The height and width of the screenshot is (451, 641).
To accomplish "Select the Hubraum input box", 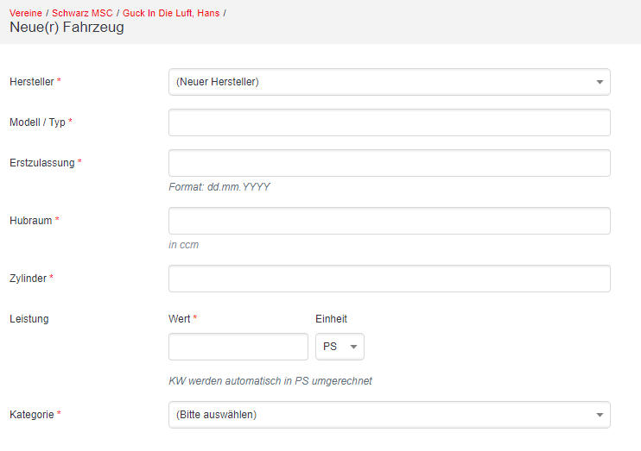I will tap(389, 221).
